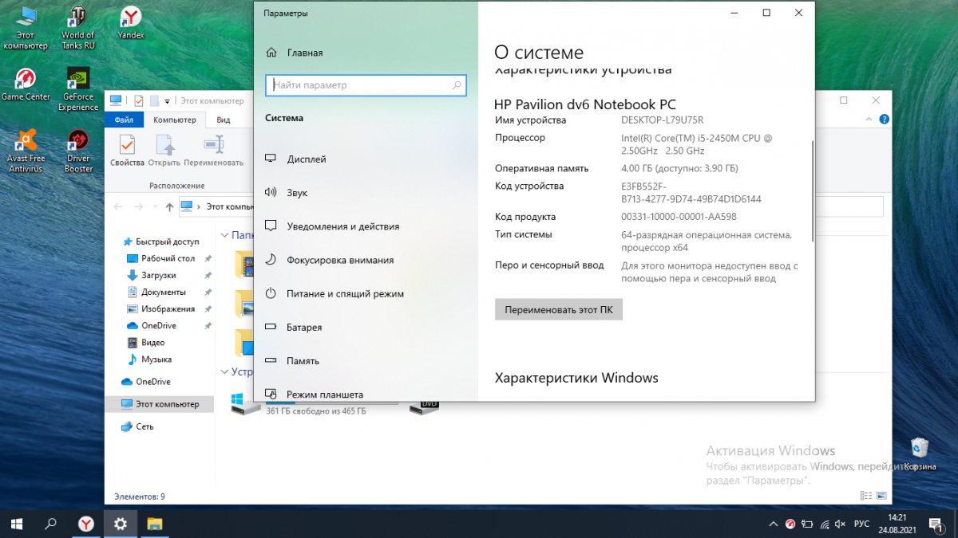
Task: Click the Explorer help question mark icon
Action: [x=884, y=120]
